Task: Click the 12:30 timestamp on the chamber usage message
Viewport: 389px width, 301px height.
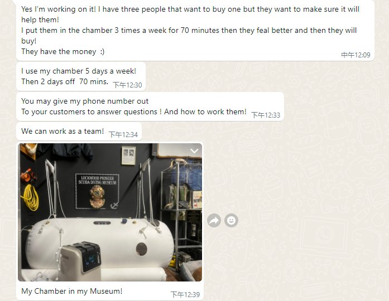Action: (127, 85)
